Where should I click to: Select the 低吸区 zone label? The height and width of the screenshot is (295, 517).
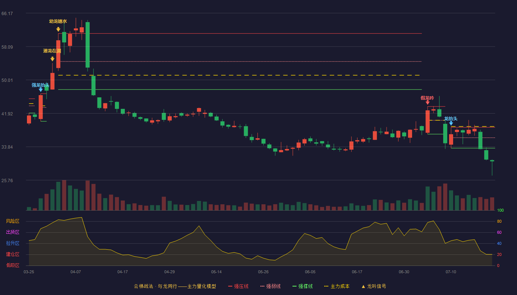pyautogui.click(x=13, y=265)
